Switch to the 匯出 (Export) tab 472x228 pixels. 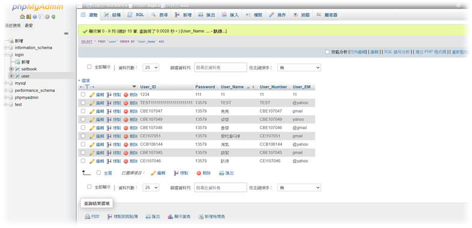(x=207, y=15)
